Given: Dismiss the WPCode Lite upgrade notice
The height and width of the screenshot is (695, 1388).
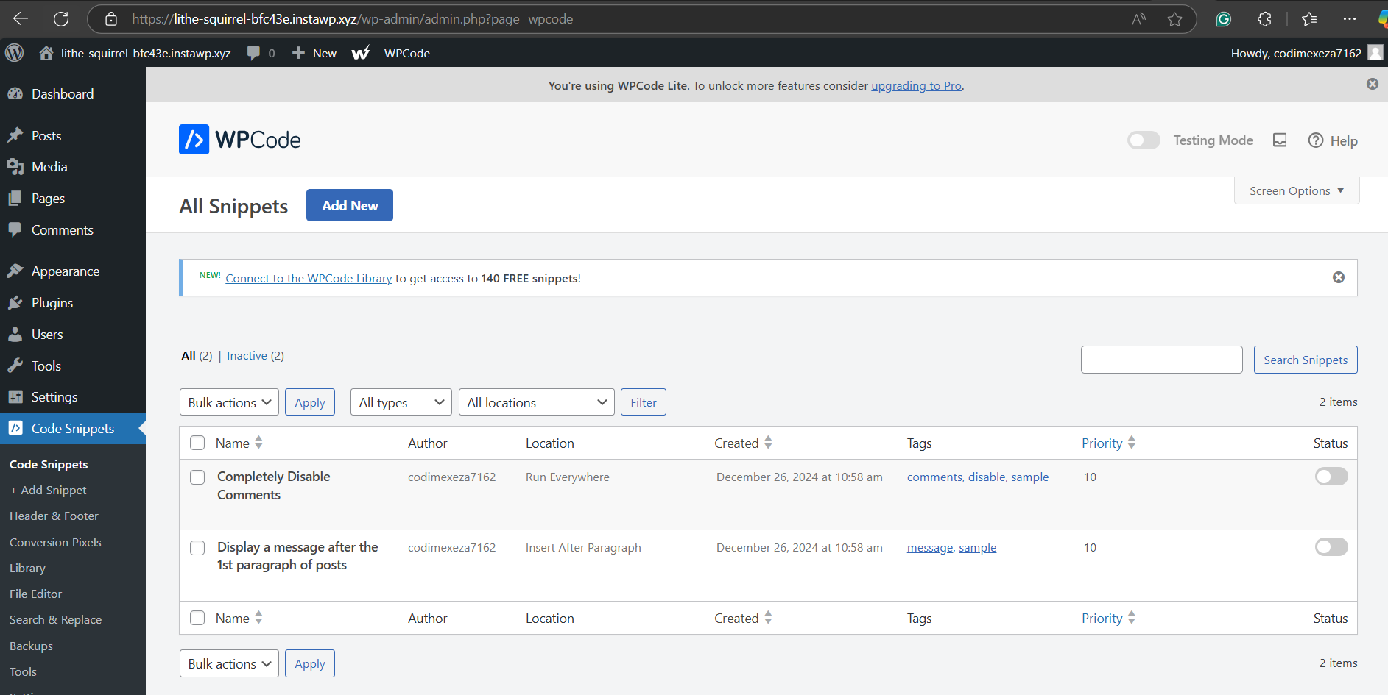Looking at the screenshot, I should 1373,84.
